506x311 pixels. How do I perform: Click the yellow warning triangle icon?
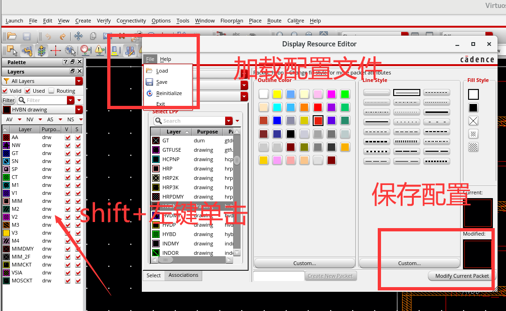pyautogui.click(x=99, y=51)
